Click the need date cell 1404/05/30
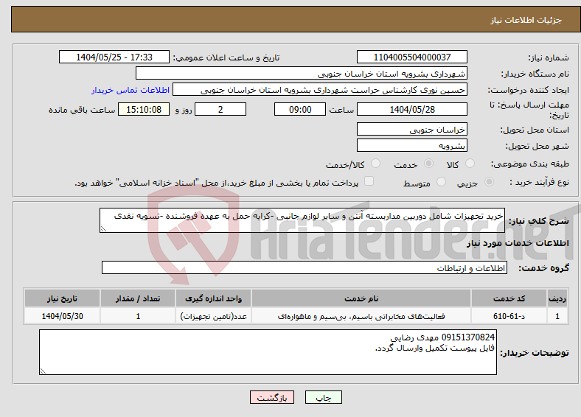The height and width of the screenshot is (417, 581). 62,316
